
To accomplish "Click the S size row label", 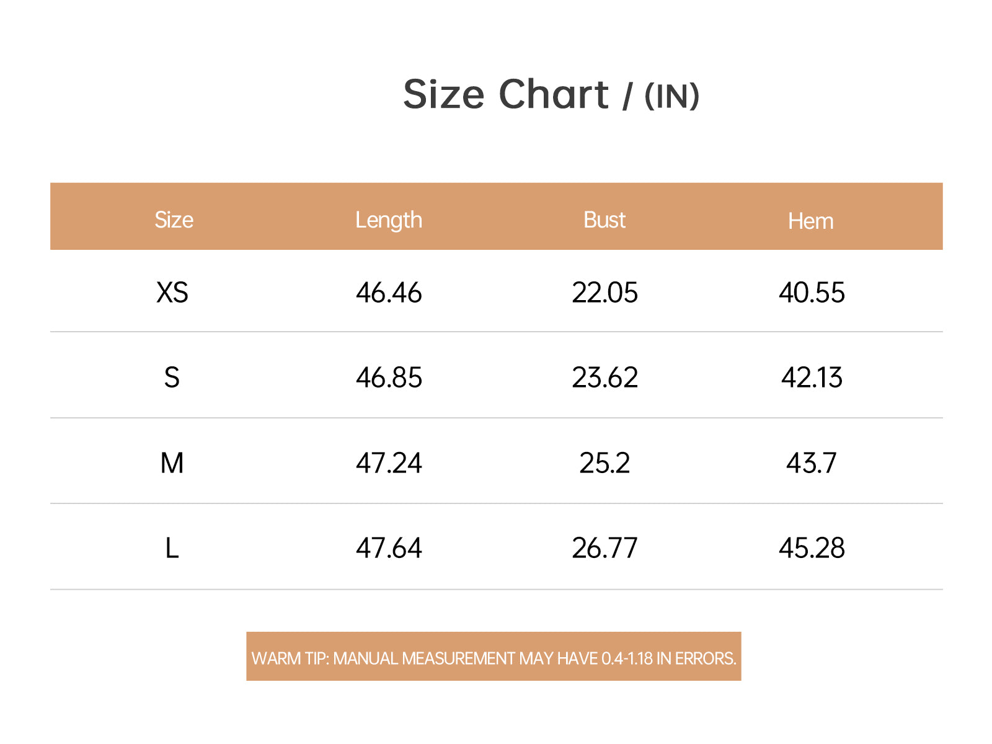I will [172, 378].
